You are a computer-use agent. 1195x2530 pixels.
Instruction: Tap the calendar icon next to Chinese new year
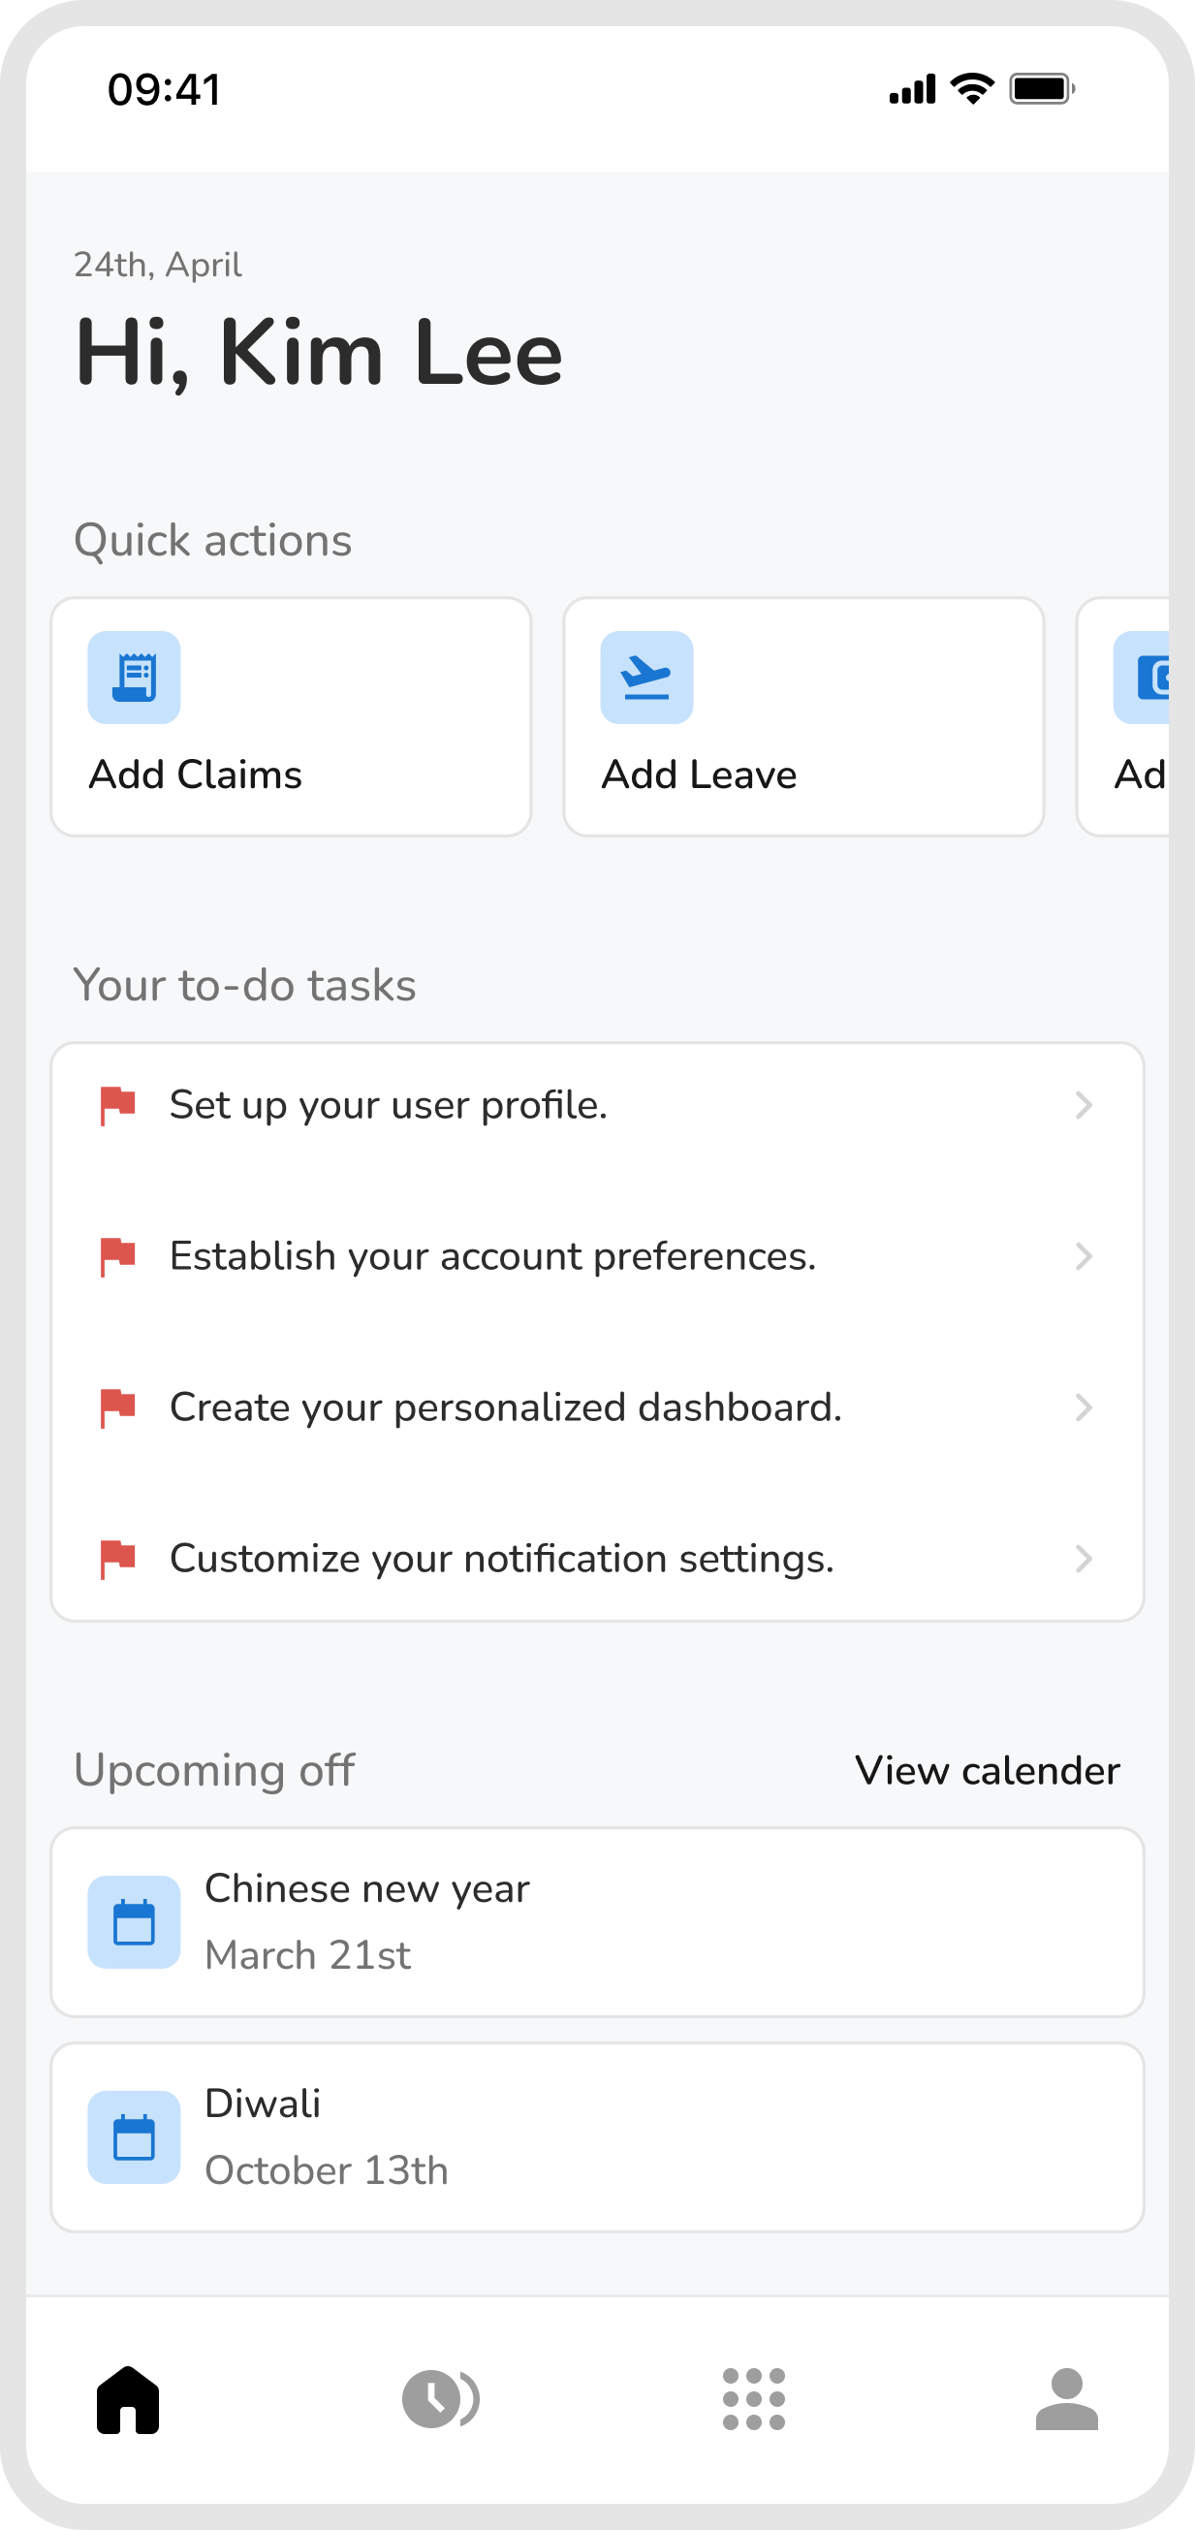pos(136,1922)
